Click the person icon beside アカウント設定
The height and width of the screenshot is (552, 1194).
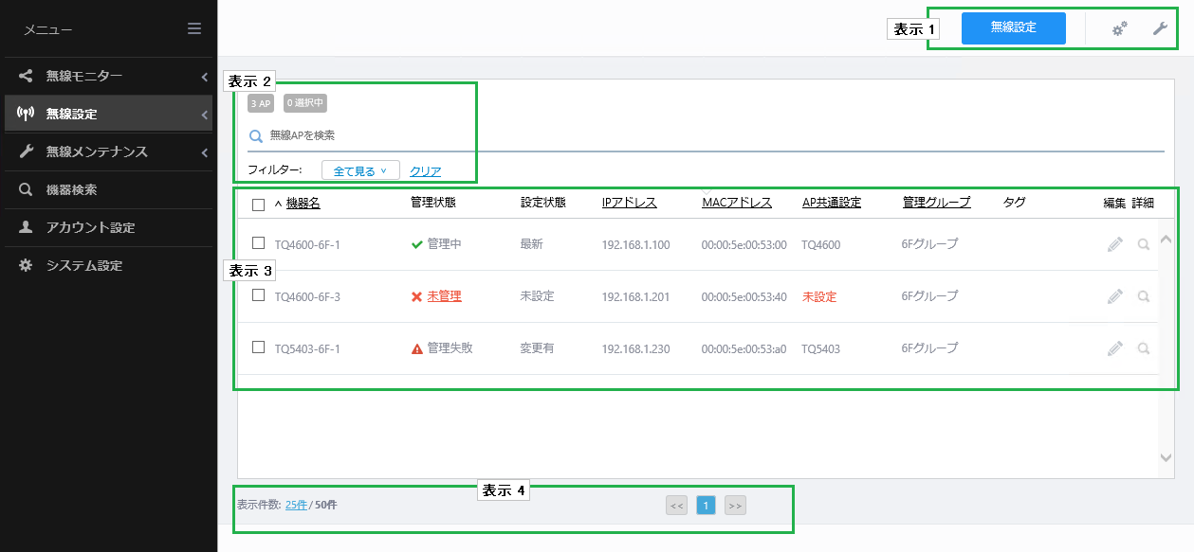click(x=27, y=227)
